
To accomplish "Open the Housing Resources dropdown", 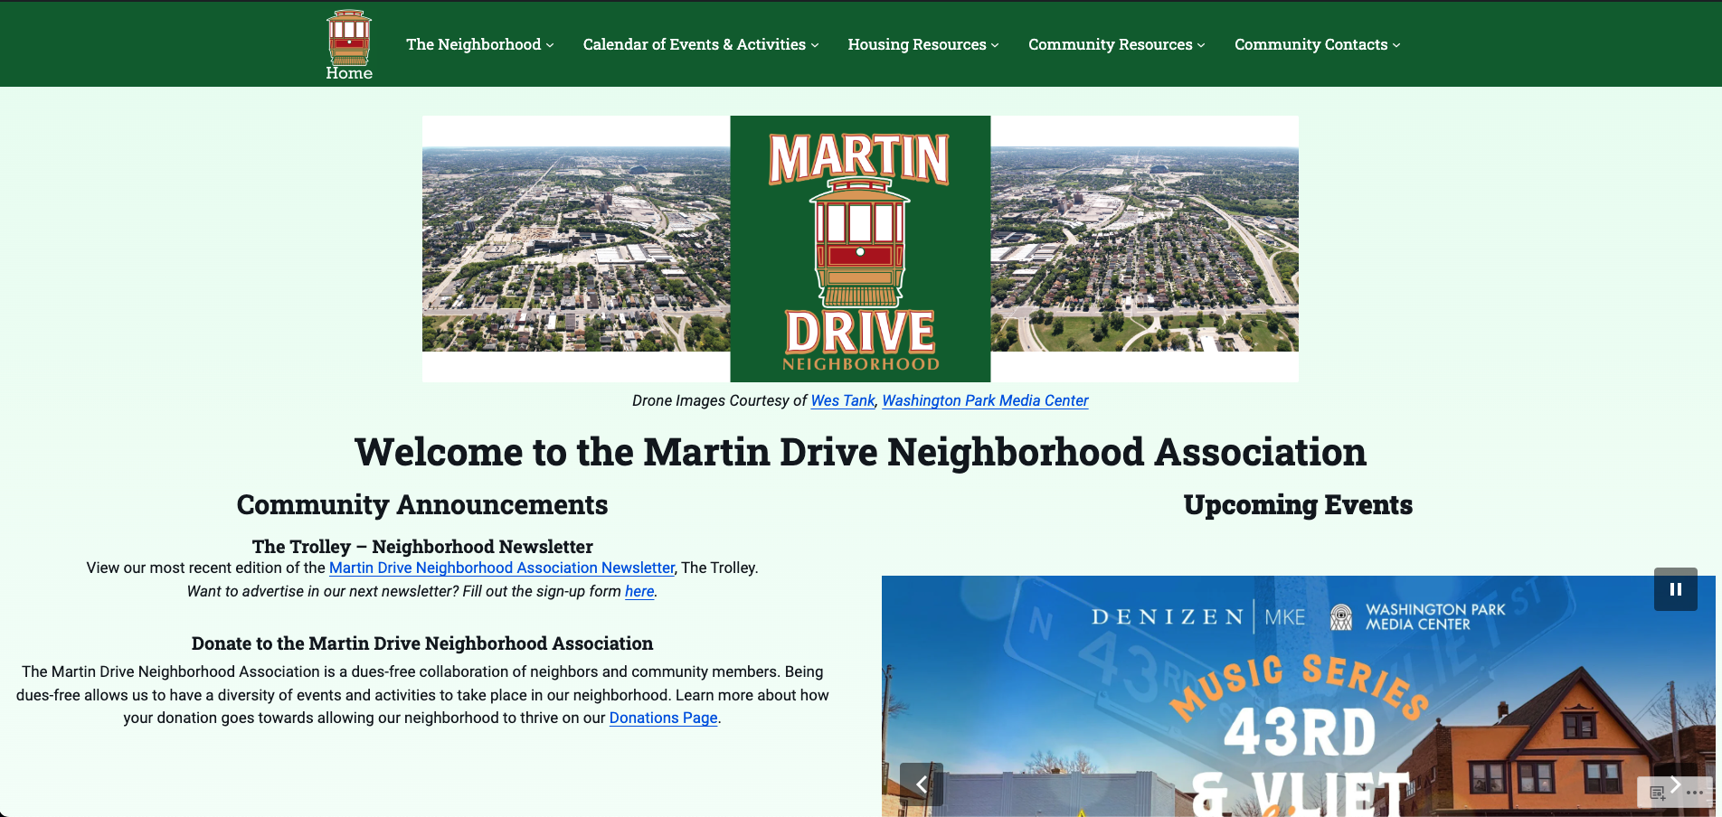I will click(922, 44).
